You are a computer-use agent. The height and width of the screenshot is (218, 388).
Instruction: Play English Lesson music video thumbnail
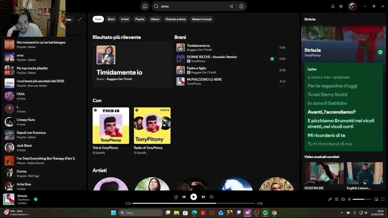(365, 173)
